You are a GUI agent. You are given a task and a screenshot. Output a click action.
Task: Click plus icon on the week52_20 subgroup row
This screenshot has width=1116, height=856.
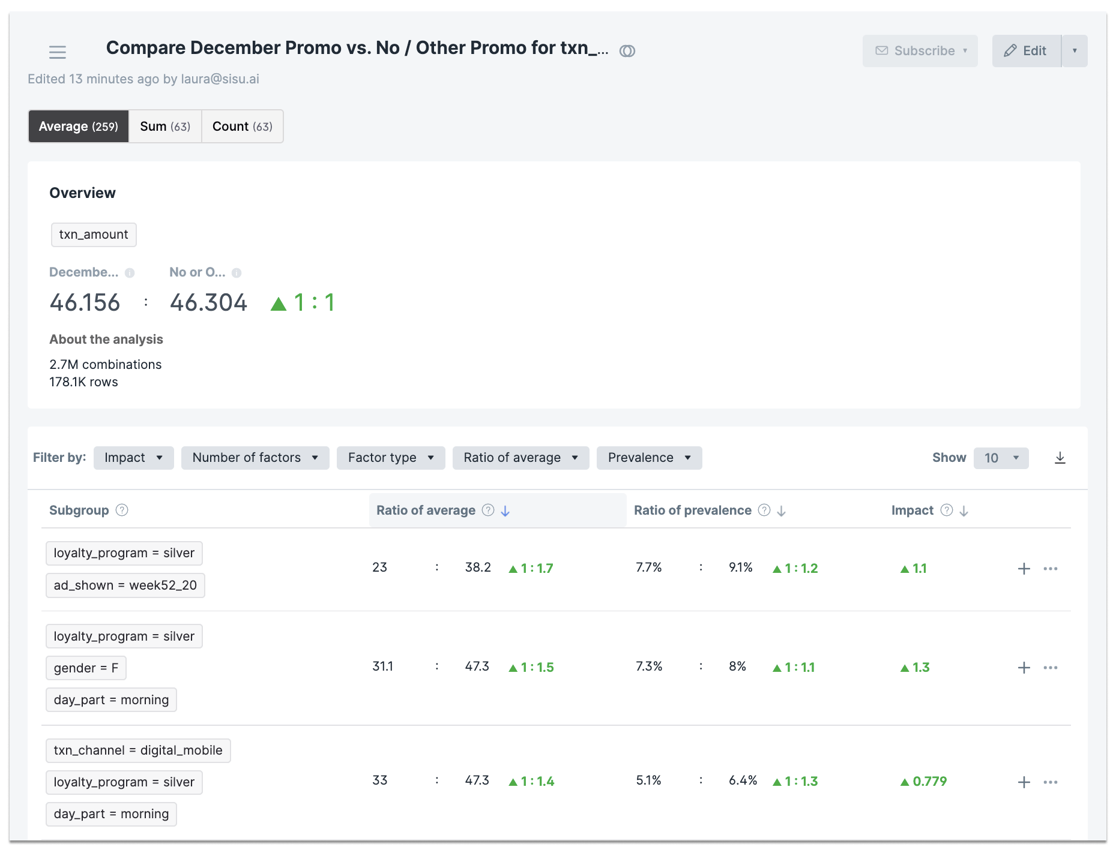(1024, 569)
